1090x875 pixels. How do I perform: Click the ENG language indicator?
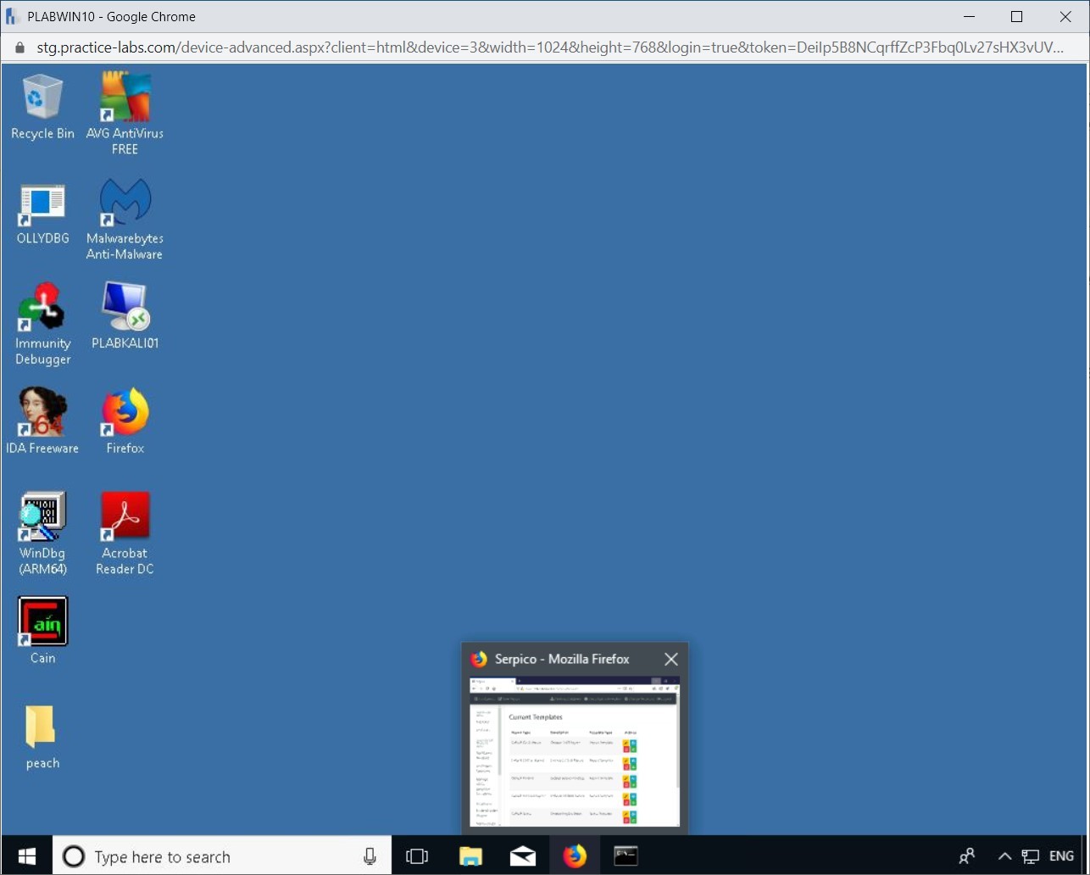pyautogui.click(x=1061, y=856)
